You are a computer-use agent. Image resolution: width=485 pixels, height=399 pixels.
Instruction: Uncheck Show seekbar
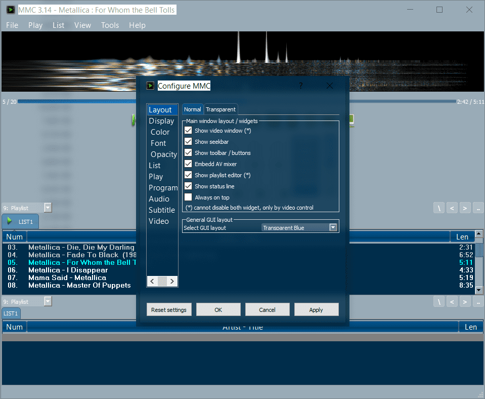coord(188,142)
